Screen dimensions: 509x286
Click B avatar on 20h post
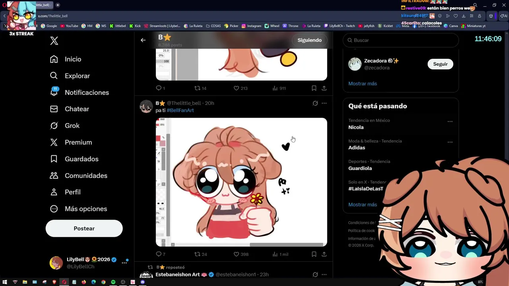tap(146, 107)
